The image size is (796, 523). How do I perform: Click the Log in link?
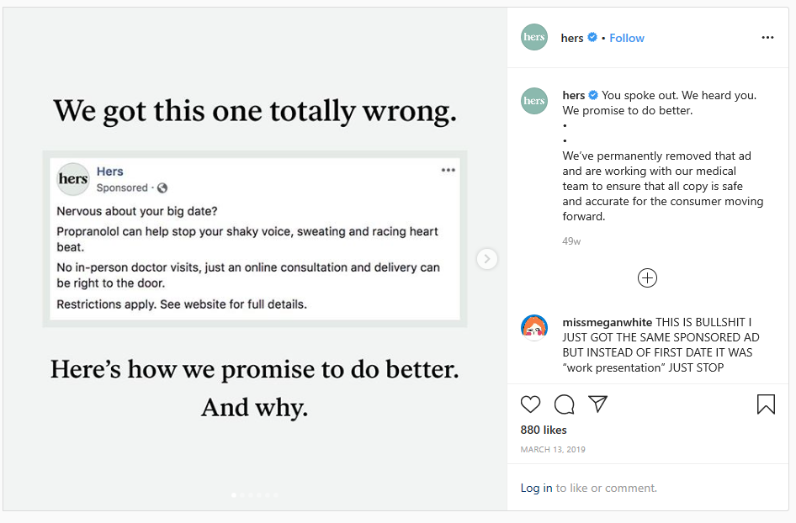tap(536, 488)
